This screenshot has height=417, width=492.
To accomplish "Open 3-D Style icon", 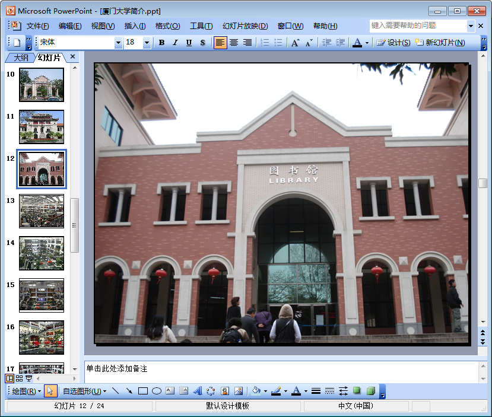I will click(x=370, y=391).
